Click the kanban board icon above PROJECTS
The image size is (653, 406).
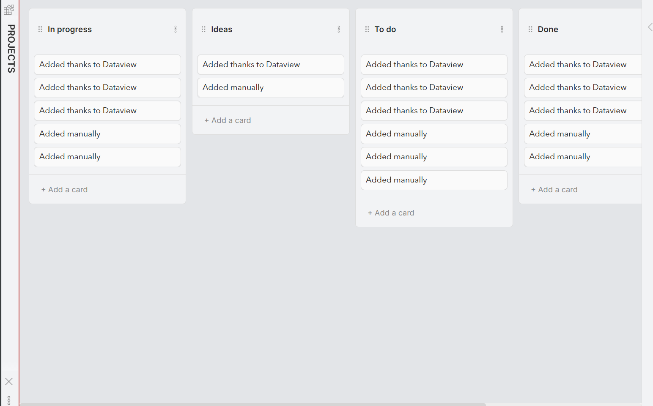(9, 9)
